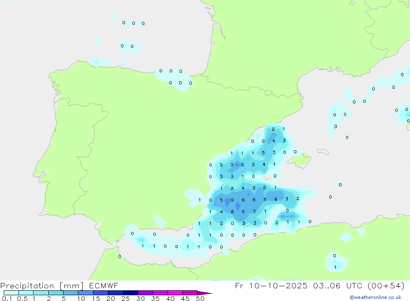Click the '10' legend scale label

coord(81,299)
